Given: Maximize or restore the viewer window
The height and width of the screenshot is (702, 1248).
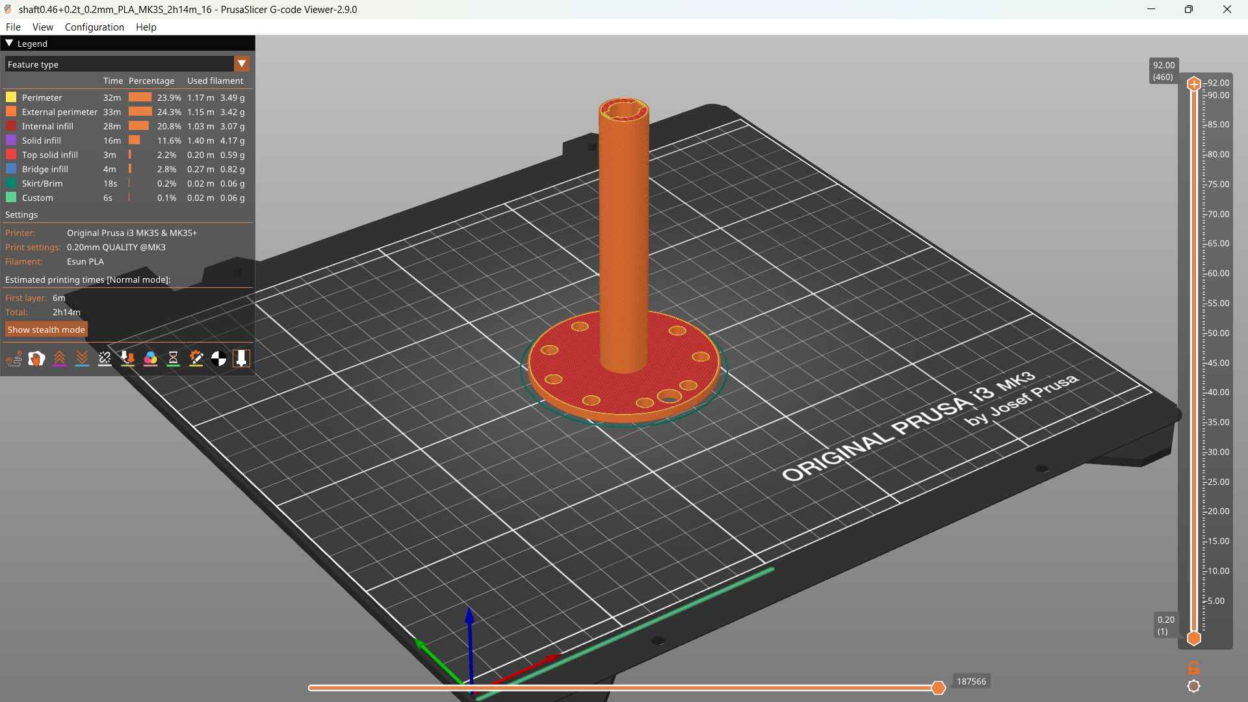Looking at the screenshot, I should tap(1189, 9).
